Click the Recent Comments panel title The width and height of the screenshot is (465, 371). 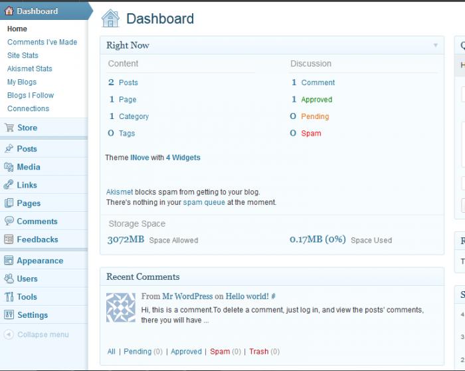coord(143,277)
